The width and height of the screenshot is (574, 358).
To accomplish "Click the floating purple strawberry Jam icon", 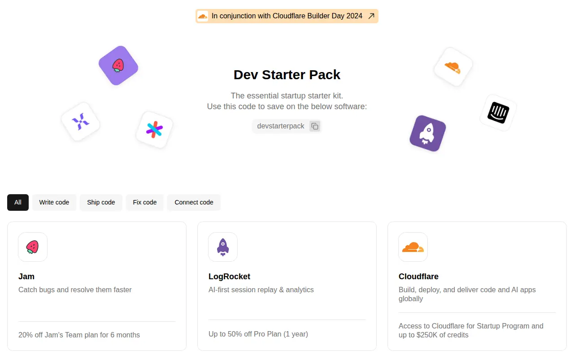I will tap(118, 65).
